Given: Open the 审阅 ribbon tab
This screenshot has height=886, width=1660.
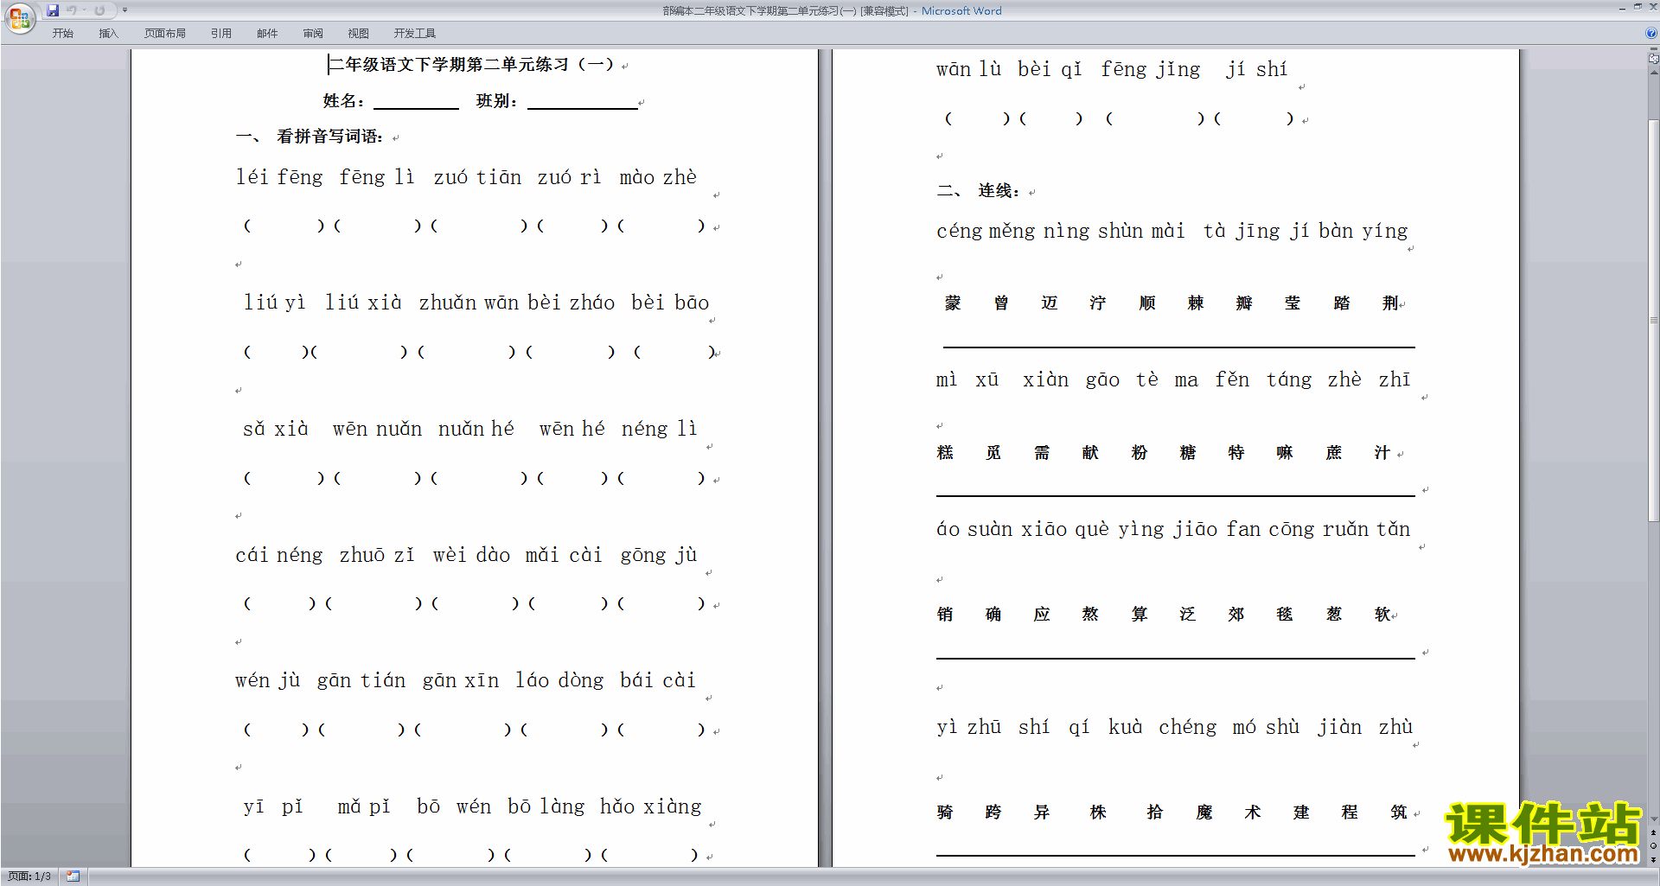Looking at the screenshot, I should click(313, 34).
